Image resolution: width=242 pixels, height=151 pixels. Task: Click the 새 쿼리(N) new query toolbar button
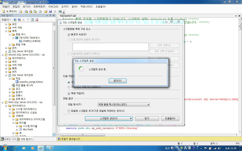click(x=9, y=11)
